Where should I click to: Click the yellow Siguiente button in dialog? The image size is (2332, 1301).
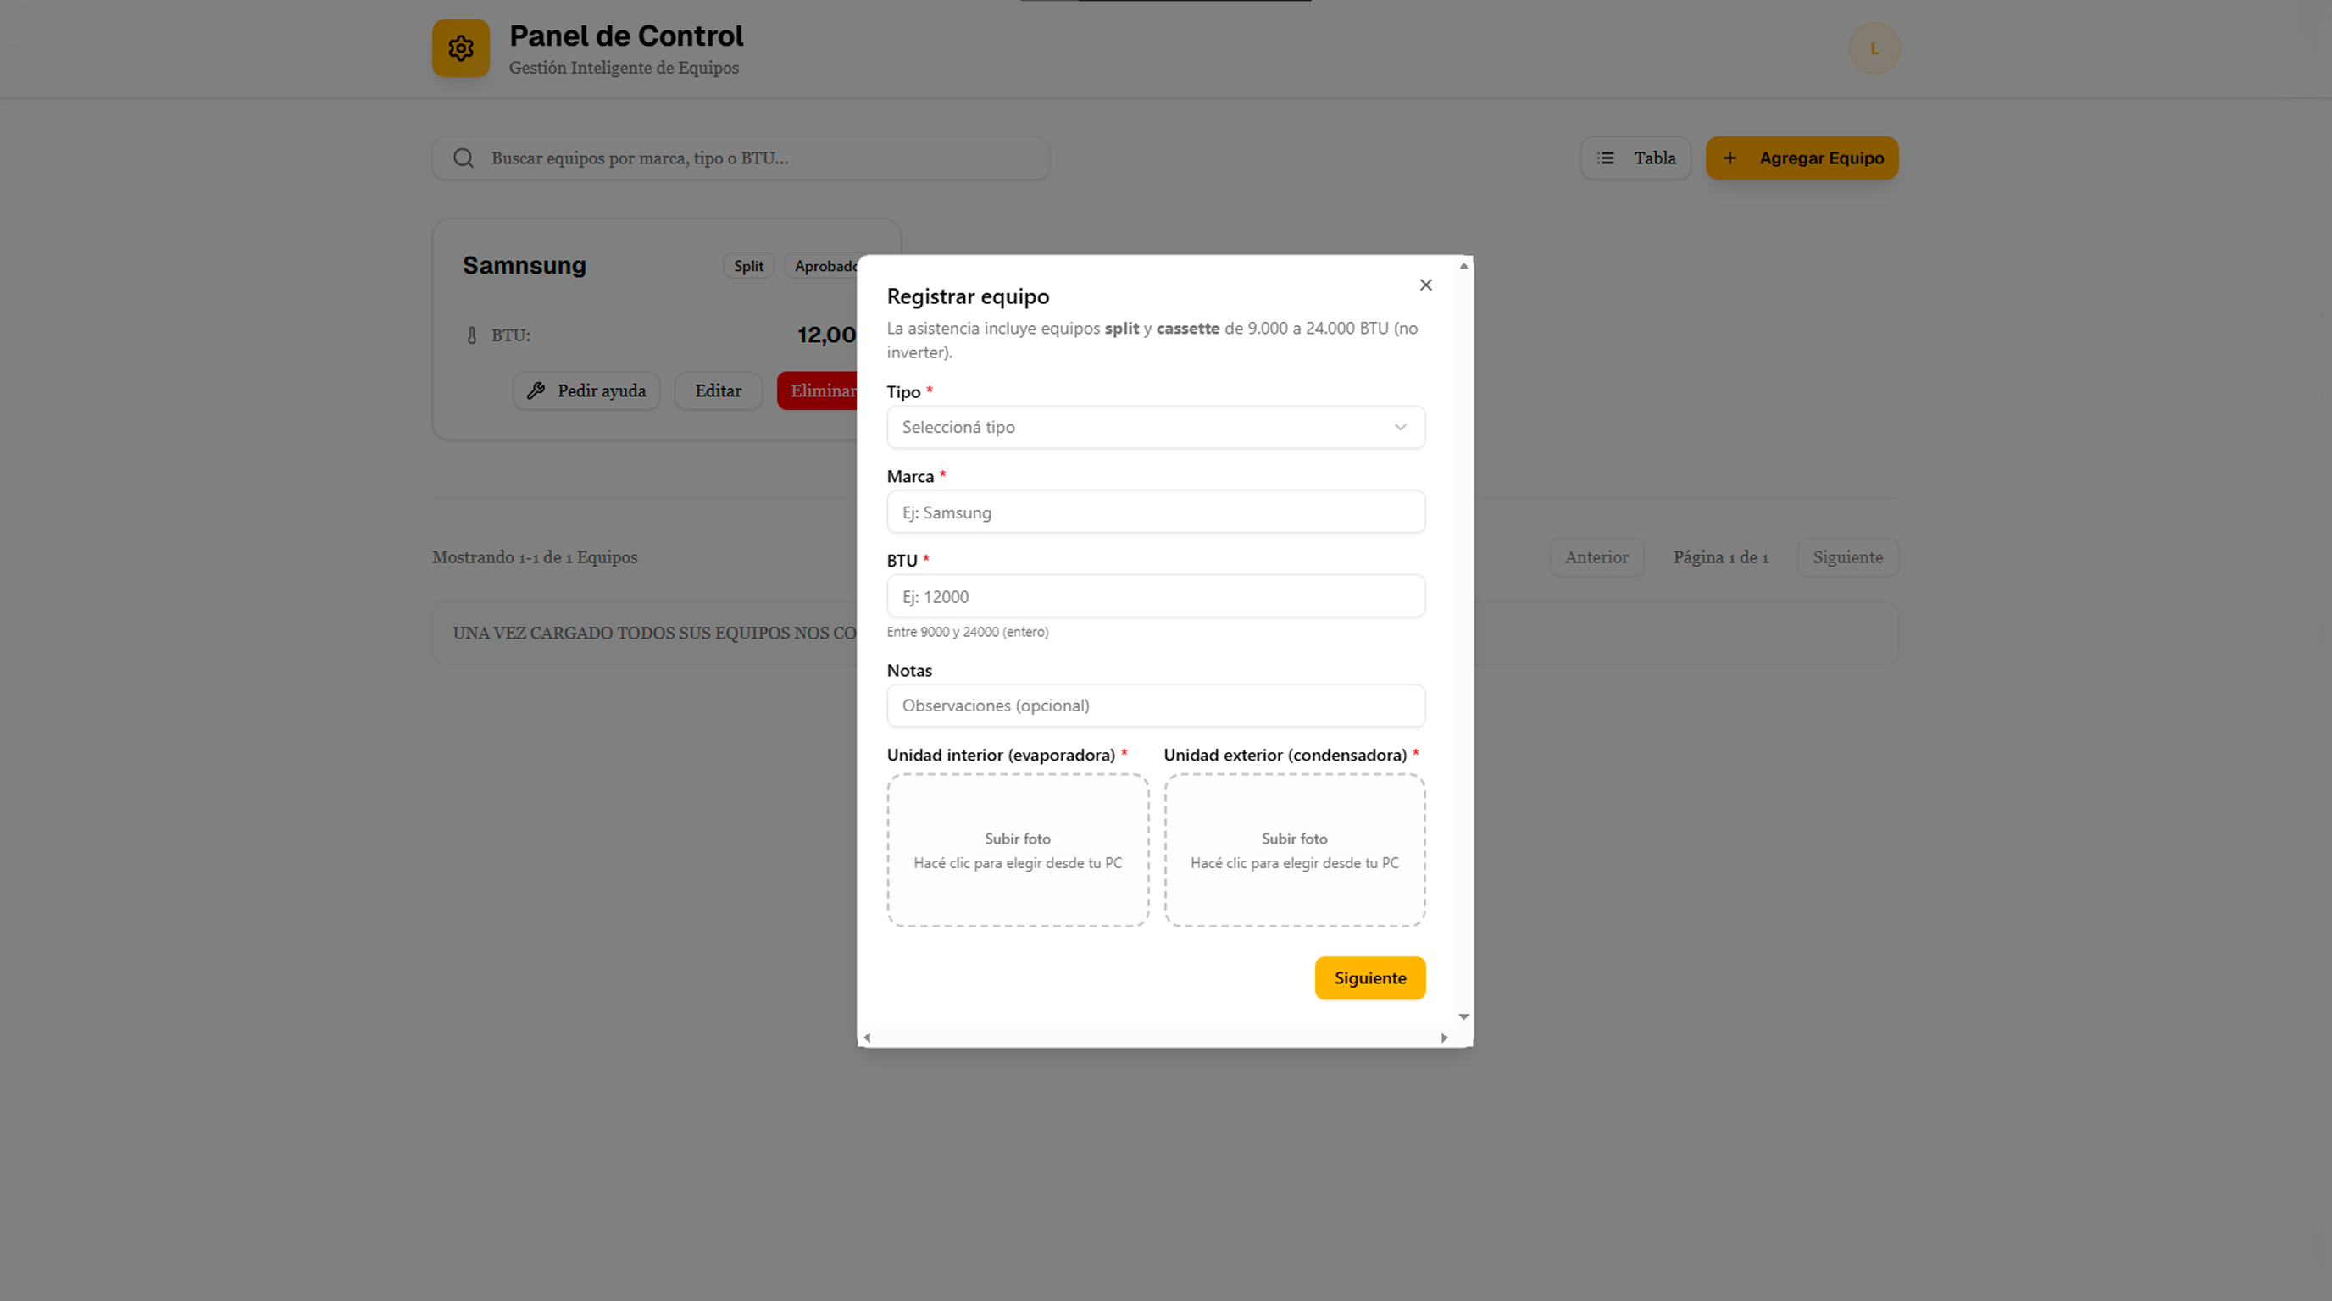[1369, 978]
